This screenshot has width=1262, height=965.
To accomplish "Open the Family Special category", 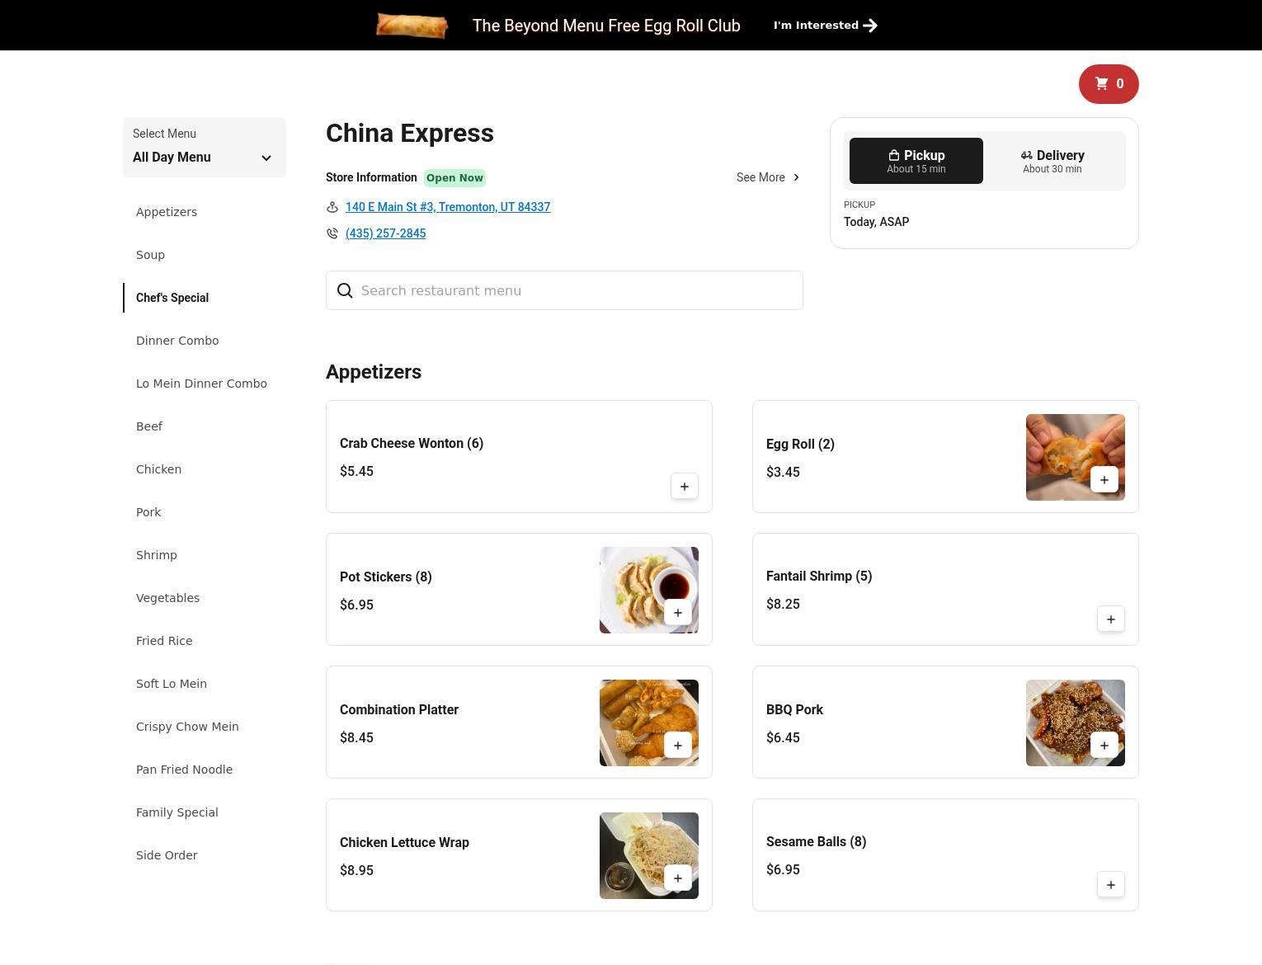I will (177, 812).
